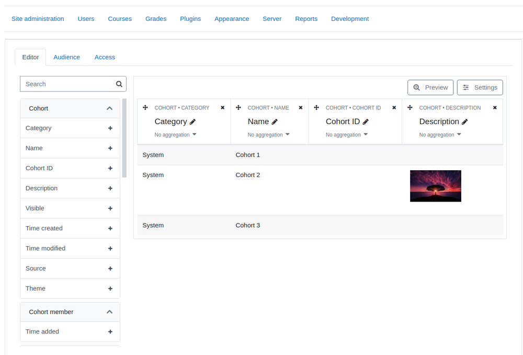Add the Time added field plus icon
523x355 pixels.
pos(110,331)
